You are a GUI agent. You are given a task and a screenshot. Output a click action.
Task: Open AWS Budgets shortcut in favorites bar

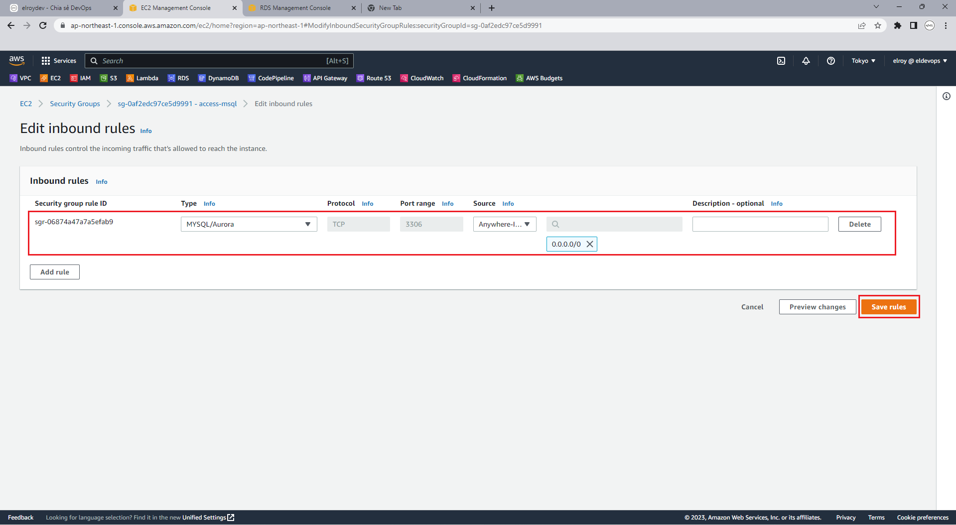tap(539, 78)
